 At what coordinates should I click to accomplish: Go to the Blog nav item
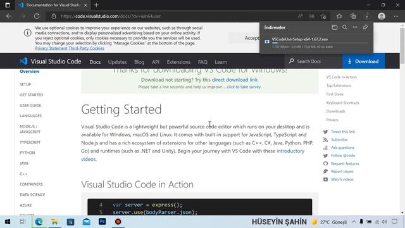point(139,62)
